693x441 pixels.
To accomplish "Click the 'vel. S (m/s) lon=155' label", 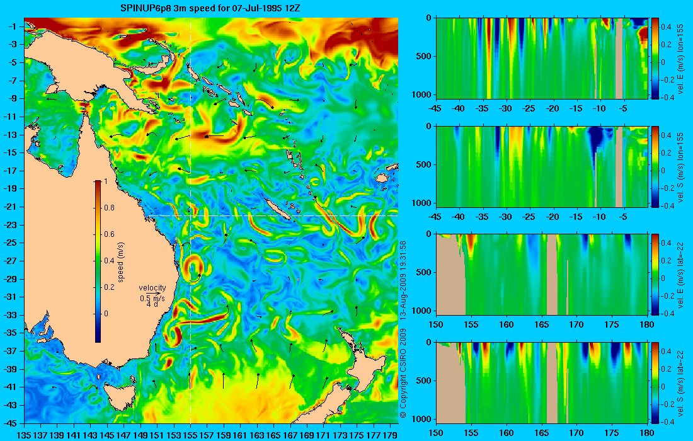I will (680, 167).
